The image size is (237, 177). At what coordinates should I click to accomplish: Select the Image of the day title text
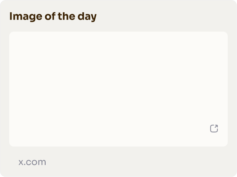tap(53, 16)
